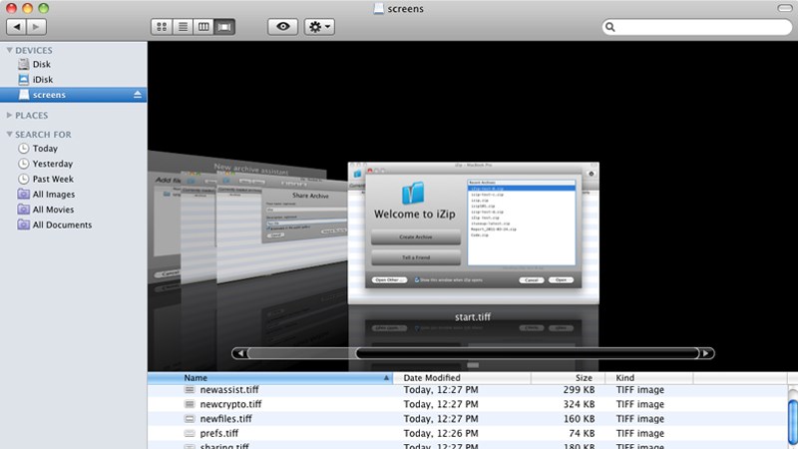
Task: Eject the screens volume
Action: click(139, 95)
